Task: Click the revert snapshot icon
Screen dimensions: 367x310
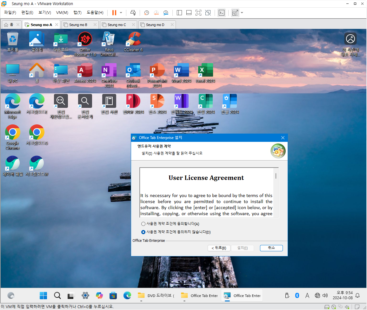Action: click(156, 13)
